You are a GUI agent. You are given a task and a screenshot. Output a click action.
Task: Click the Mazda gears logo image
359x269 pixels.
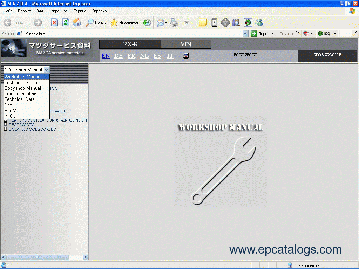click(x=14, y=48)
